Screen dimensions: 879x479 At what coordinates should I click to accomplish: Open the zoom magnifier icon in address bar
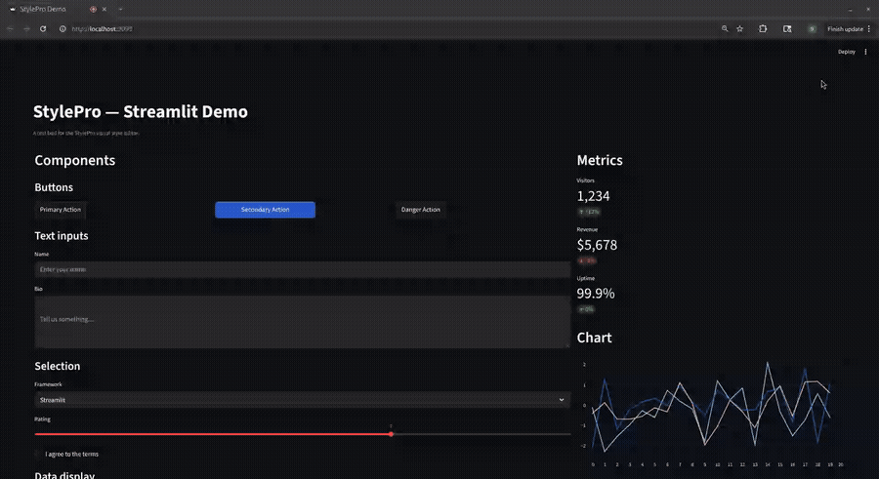coord(725,28)
